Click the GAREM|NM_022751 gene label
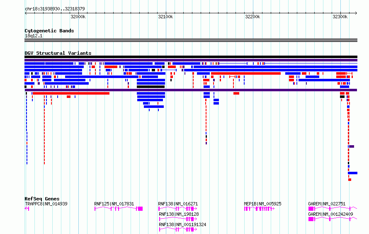Screen dimensions: 369x234 [327, 204]
